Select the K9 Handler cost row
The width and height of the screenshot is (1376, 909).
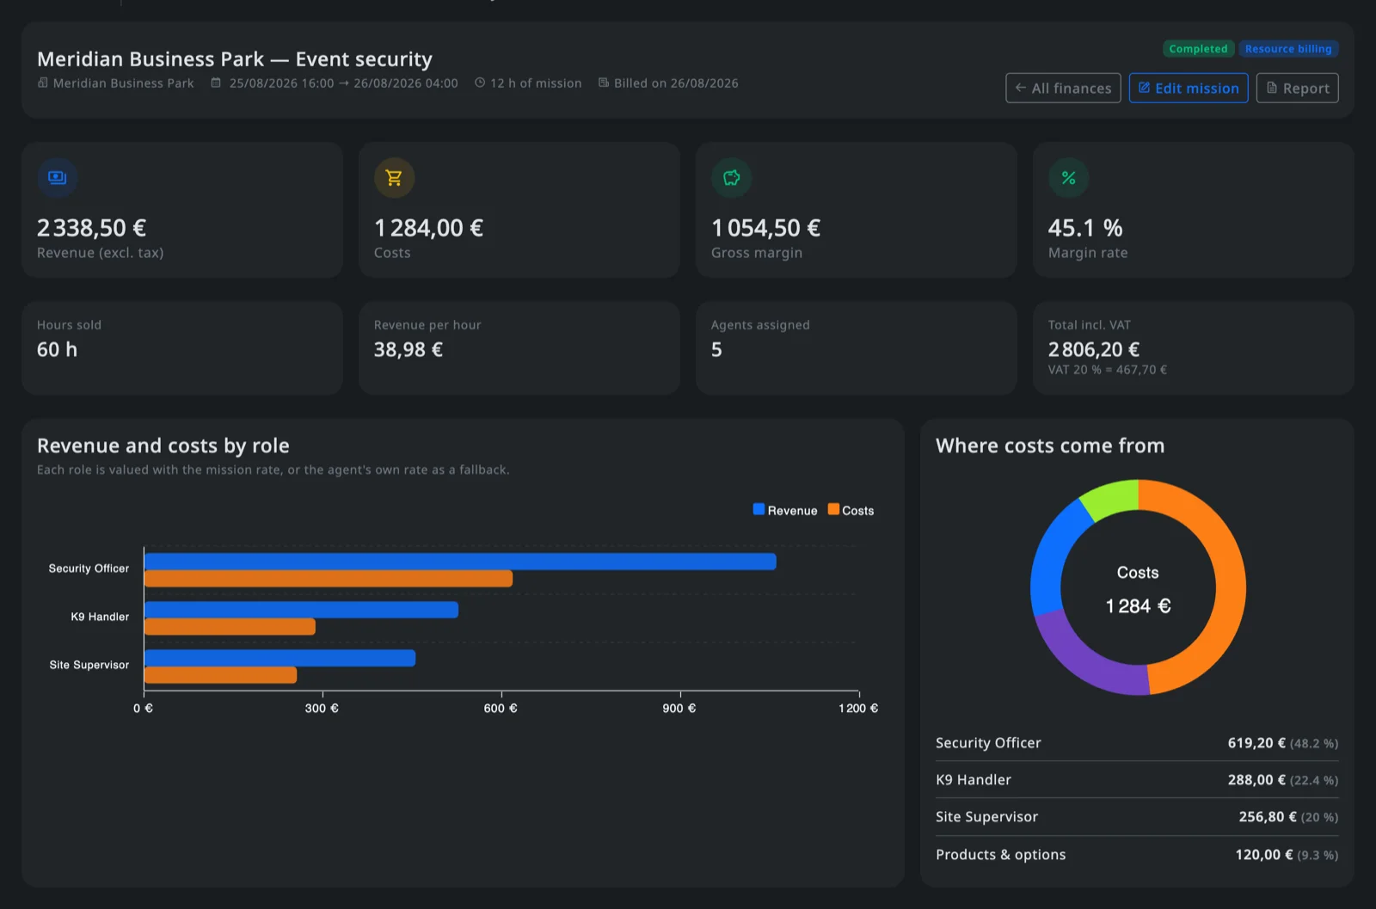point(1137,780)
